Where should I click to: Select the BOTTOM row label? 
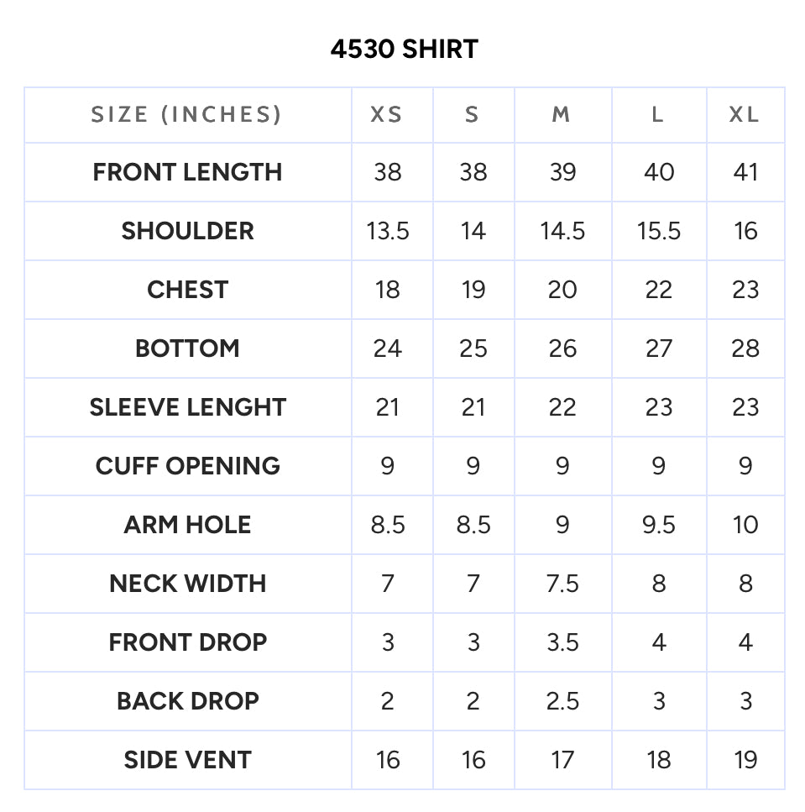click(x=187, y=348)
